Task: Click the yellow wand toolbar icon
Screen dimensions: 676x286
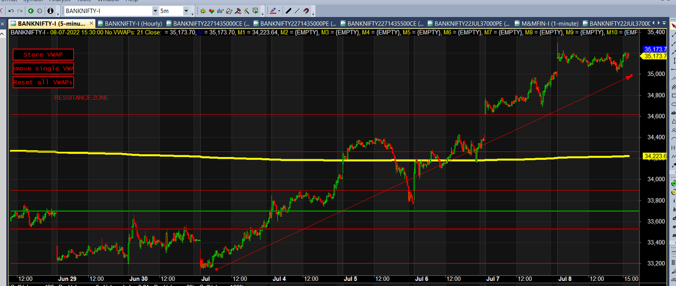Action: click(247, 11)
